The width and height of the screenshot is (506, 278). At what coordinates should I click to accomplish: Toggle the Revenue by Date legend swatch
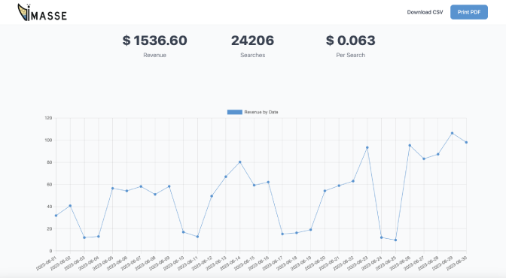(235, 112)
